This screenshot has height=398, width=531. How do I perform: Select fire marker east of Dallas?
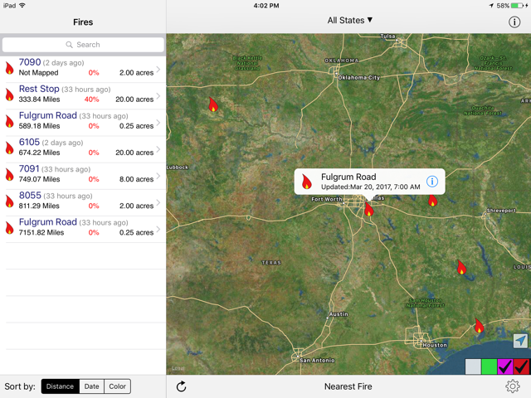(x=432, y=200)
